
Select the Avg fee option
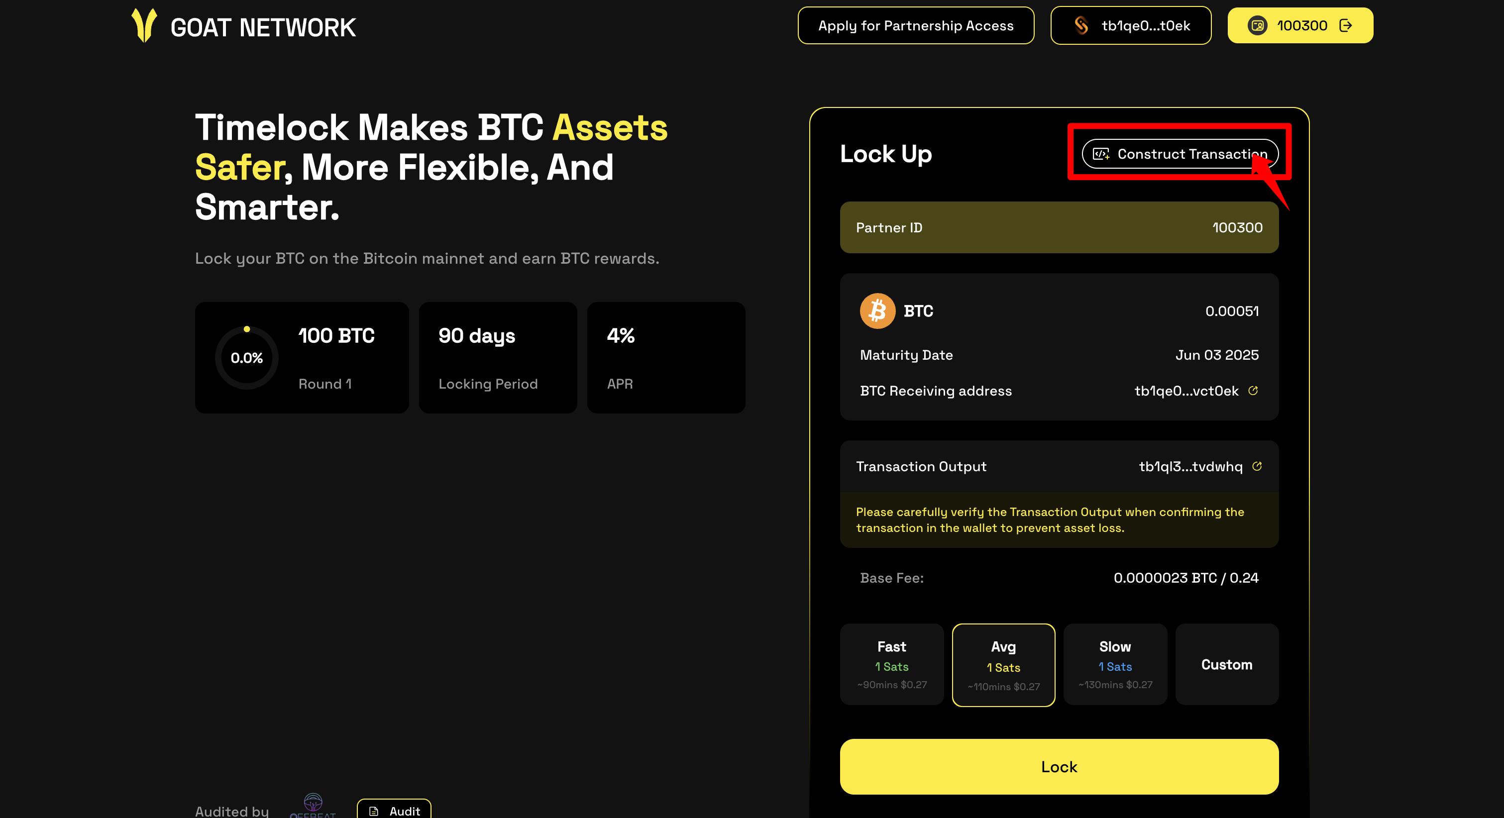pos(1003,666)
